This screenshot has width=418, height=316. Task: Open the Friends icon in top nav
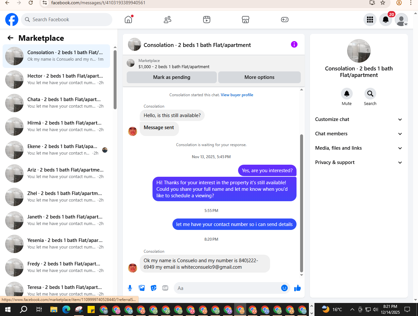pyautogui.click(x=168, y=20)
